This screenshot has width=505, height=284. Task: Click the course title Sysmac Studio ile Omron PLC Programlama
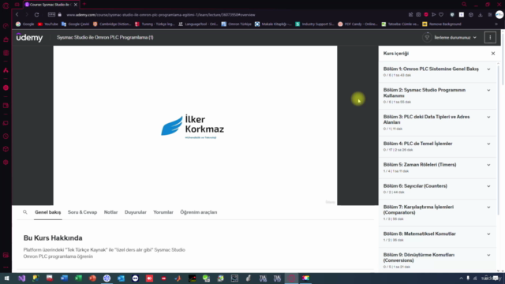[105, 37]
